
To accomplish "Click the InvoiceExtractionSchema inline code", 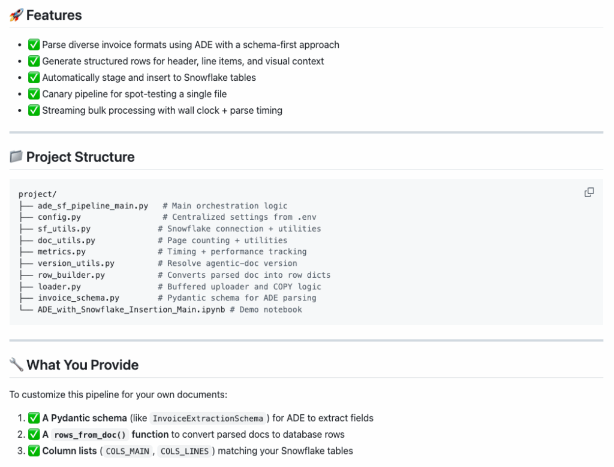I will 207,419.
